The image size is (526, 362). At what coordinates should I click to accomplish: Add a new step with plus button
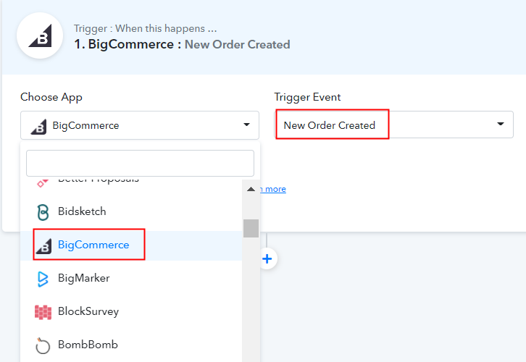click(x=267, y=258)
